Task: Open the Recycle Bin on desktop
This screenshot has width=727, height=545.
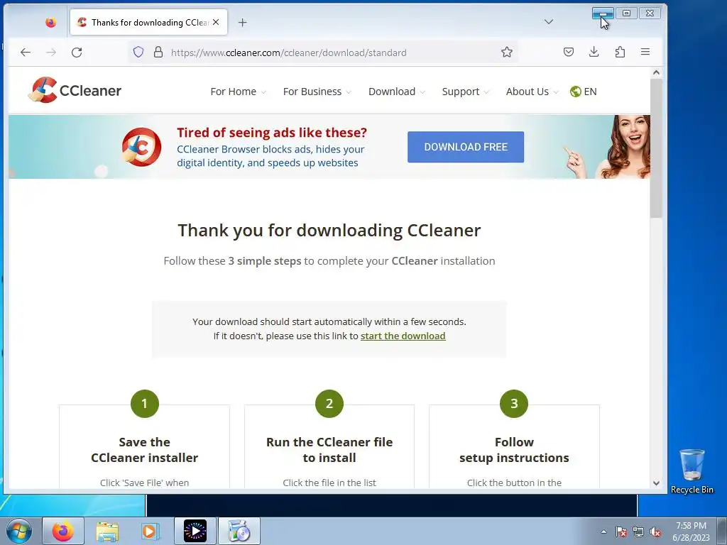Action: click(x=692, y=470)
